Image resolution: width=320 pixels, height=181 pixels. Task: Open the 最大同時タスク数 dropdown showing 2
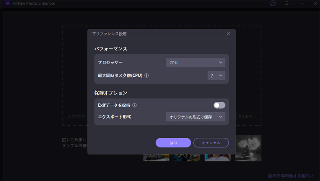216,76
